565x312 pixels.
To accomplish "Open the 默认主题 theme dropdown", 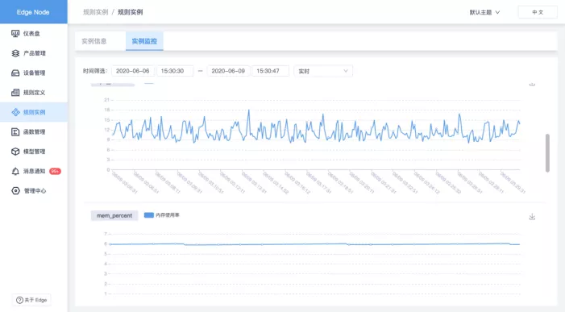I will click(484, 12).
